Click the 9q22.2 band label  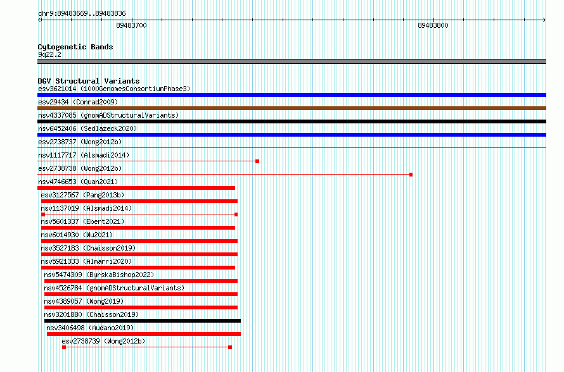tap(49, 54)
